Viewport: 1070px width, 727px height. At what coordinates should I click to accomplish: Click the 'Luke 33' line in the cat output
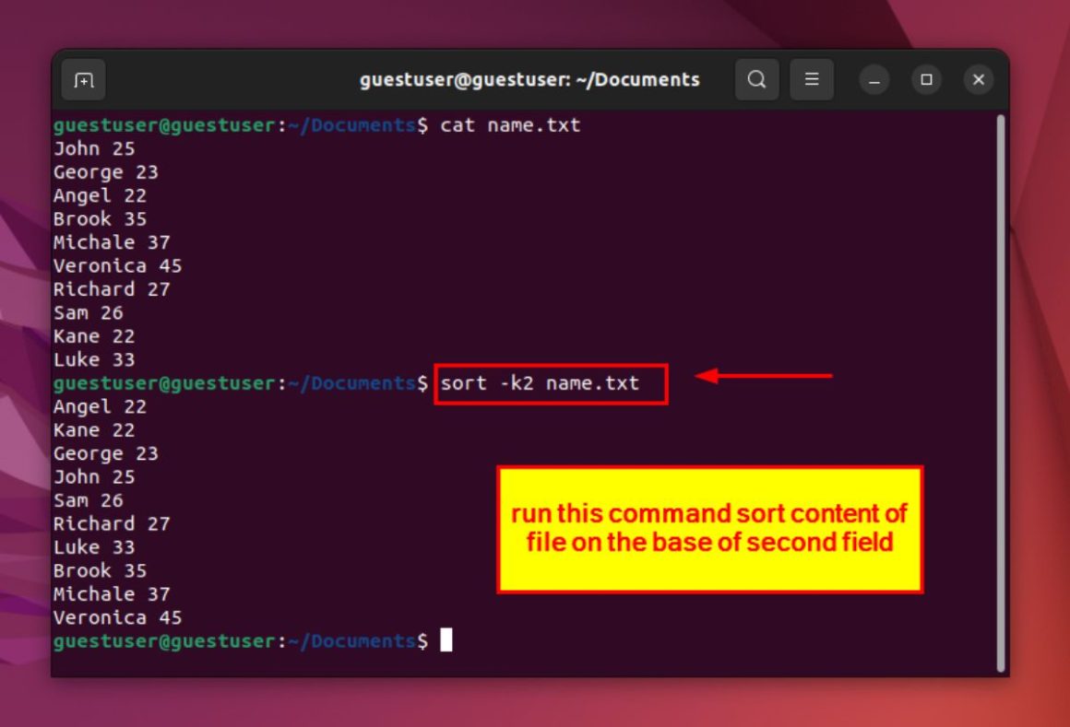(94, 359)
